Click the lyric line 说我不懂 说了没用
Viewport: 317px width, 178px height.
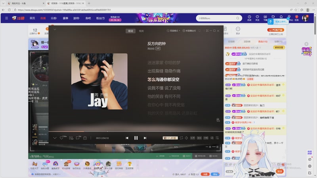click(164, 88)
